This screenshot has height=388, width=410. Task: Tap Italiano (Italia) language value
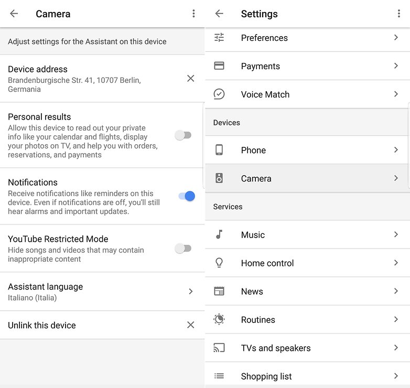tap(32, 297)
